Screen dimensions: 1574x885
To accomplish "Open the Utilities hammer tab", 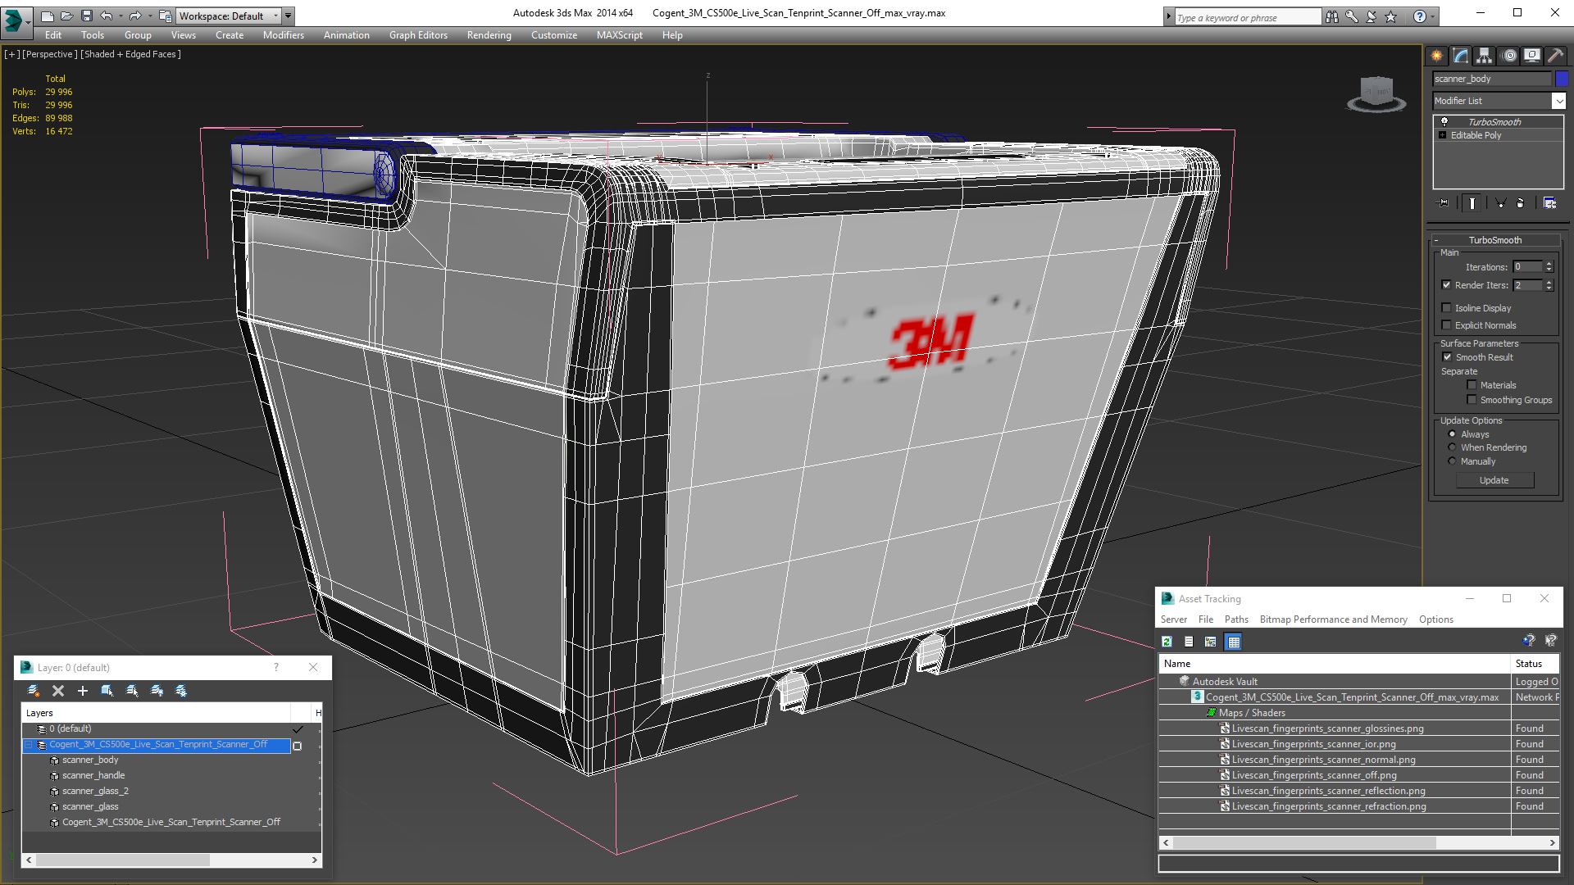I will pos(1555,56).
